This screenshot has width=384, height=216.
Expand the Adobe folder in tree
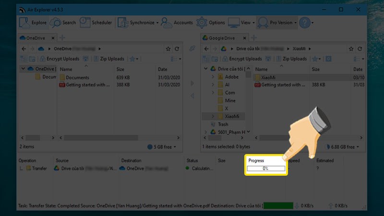pyautogui.click(x=213, y=77)
